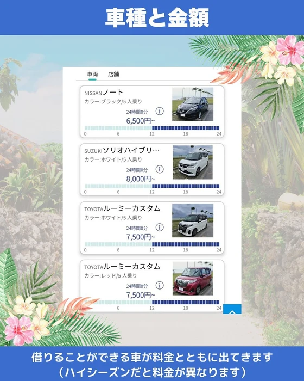Click the 8,000円~ price
The width and height of the screenshot is (304, 381).
[x=141, y=179]
